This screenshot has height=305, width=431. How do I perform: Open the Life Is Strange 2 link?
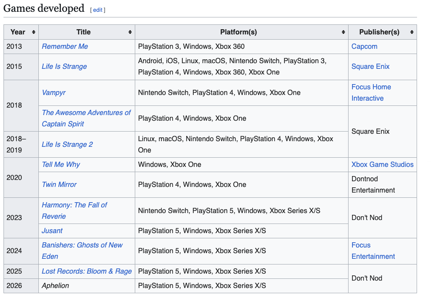(x=67, y=145)
